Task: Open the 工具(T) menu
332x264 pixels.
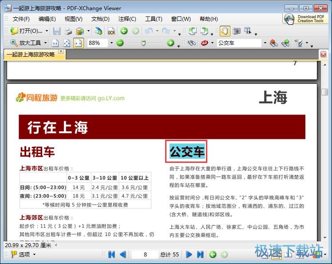Action: coord(154,19)
